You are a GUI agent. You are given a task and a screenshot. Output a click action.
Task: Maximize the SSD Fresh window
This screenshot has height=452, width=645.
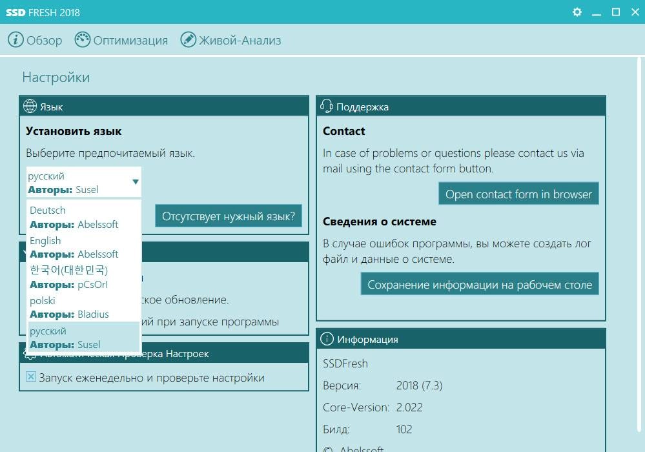click(x=616, y=12)
